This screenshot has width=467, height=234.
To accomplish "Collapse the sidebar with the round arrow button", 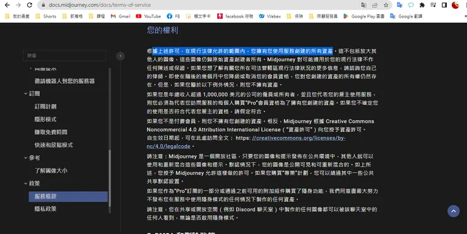I will (121, 56).
